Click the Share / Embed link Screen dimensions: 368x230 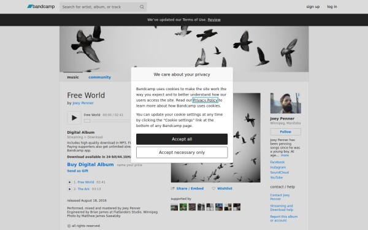point(190,188)
